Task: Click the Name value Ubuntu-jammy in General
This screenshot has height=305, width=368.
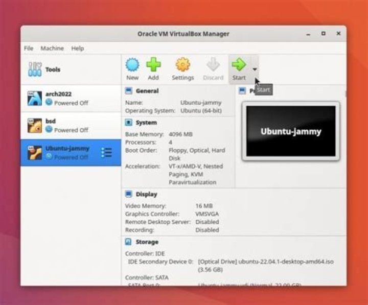Action: point(201,103)
